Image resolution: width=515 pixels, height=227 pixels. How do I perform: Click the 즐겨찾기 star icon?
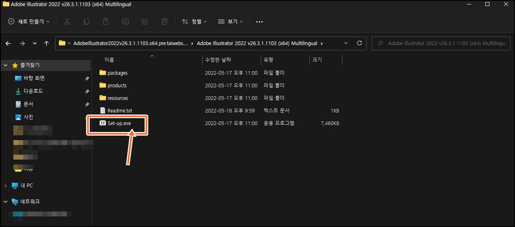tap(15, 65)
